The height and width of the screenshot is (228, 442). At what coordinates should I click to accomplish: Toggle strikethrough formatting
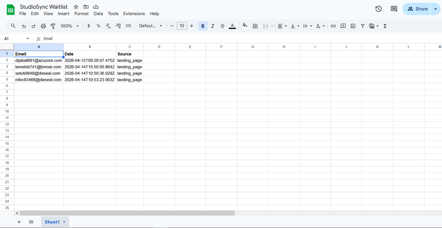click(222, 26)
